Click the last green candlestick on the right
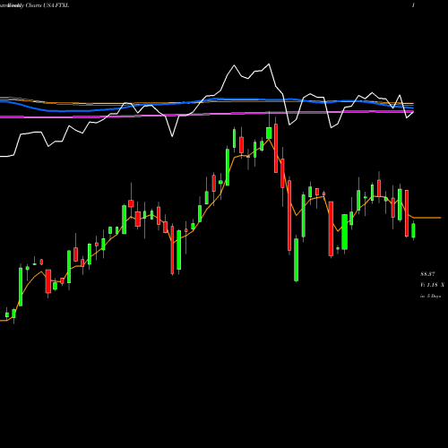The height and width of the screenshot is (448, 448). coord(413,230)
